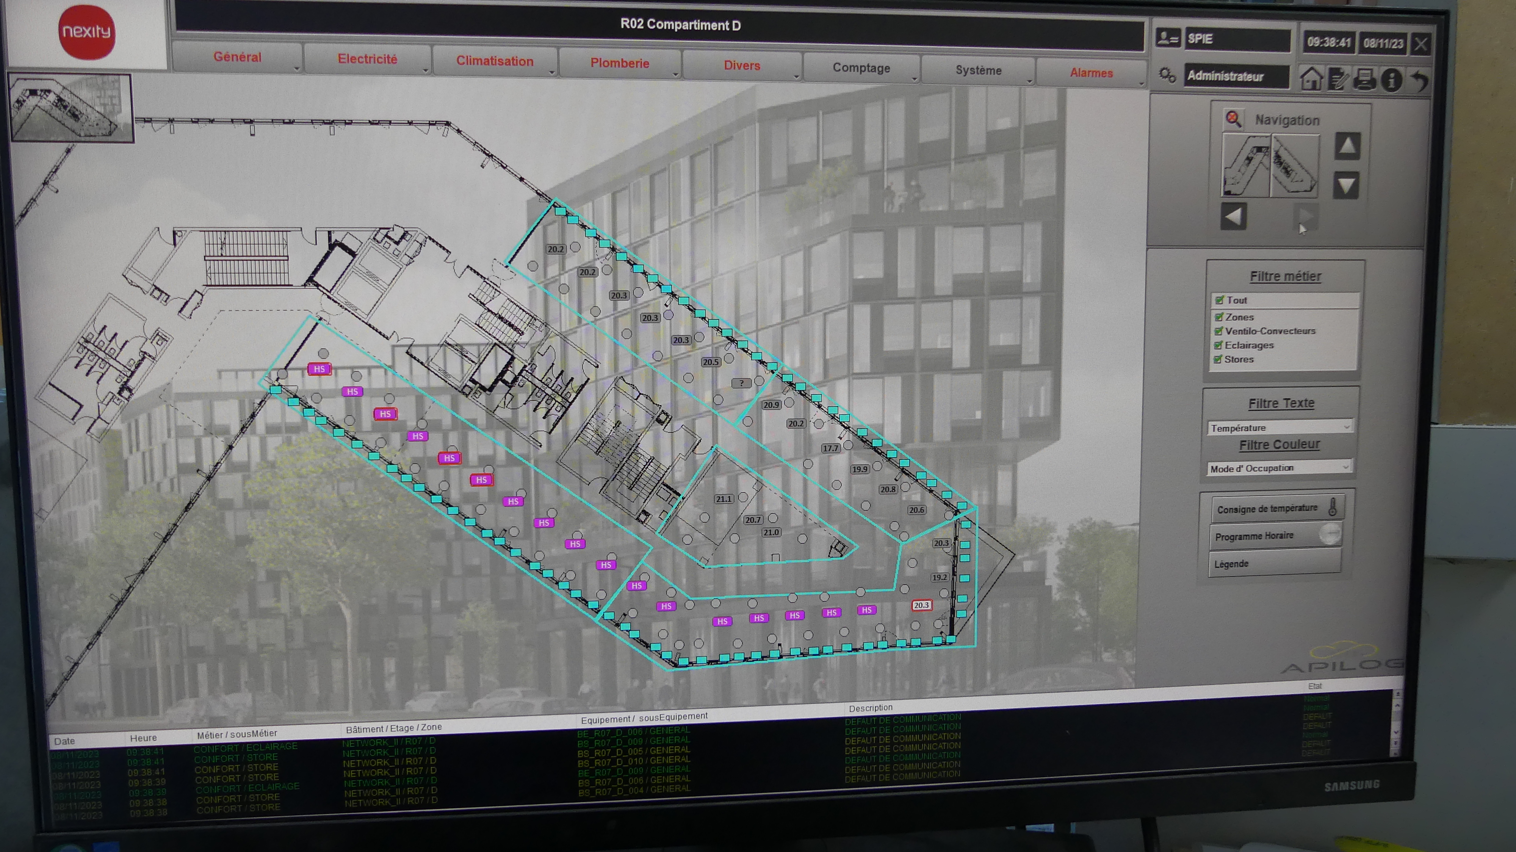Image resolution: width=1516 pixels, height=852 pixels.
Task: Click the back arrow icon
Action: (x=1419, y=80)
